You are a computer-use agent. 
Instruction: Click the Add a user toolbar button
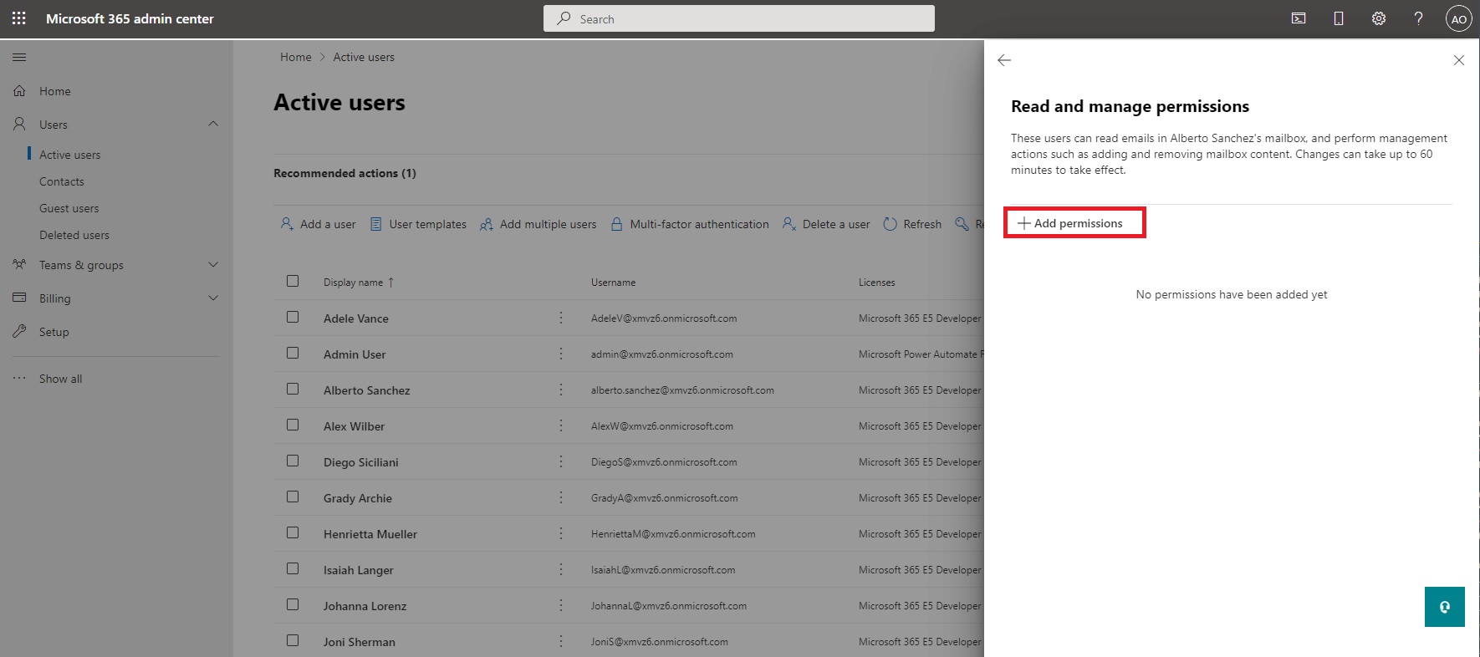point(318,224)
